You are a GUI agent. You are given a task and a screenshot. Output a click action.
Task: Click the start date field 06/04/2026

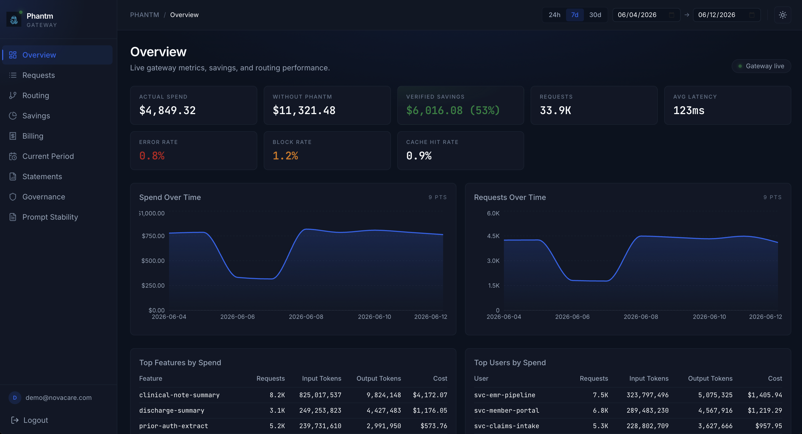click(x=646, y=15)
